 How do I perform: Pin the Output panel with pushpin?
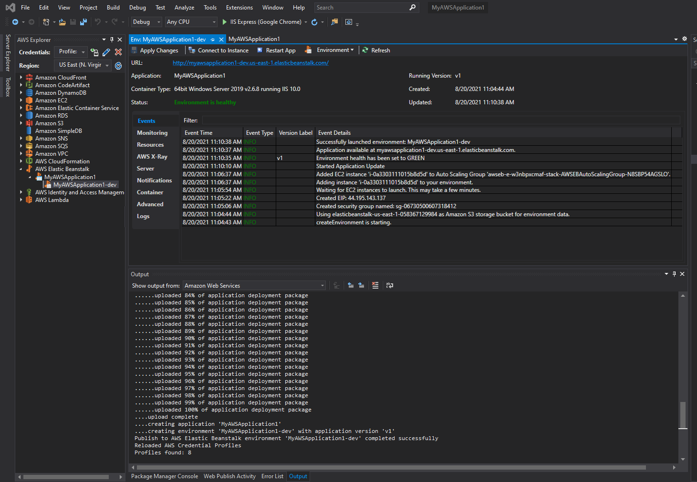pyautogui.click(x=674, y=274)
